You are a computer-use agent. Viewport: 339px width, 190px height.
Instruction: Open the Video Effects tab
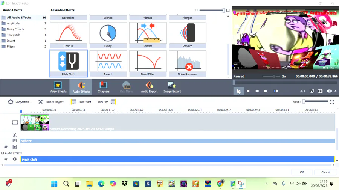[x=58, y=87]
